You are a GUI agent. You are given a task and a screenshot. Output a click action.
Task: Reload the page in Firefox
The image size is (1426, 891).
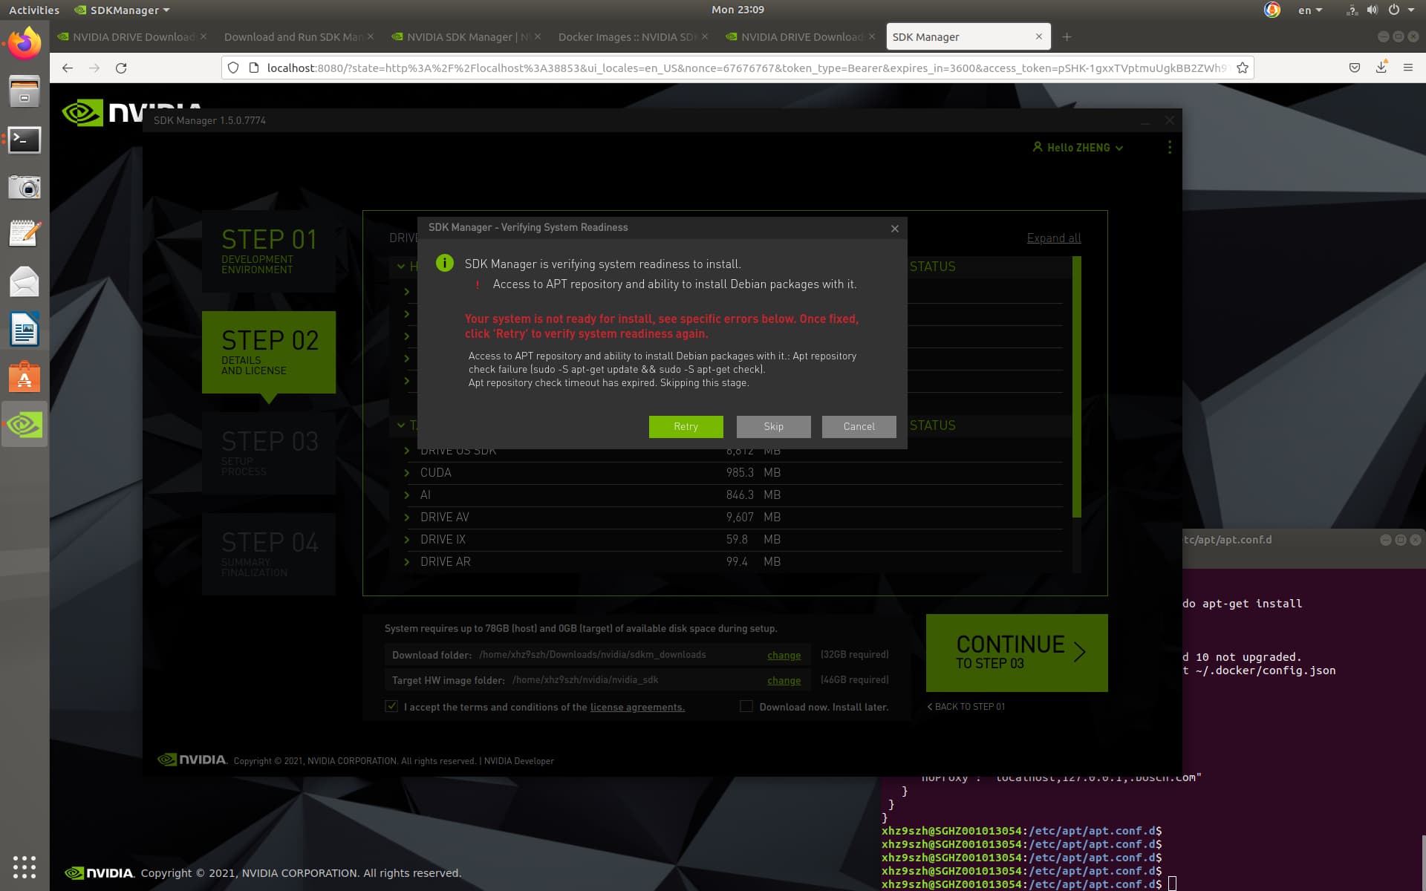(121, 68)
